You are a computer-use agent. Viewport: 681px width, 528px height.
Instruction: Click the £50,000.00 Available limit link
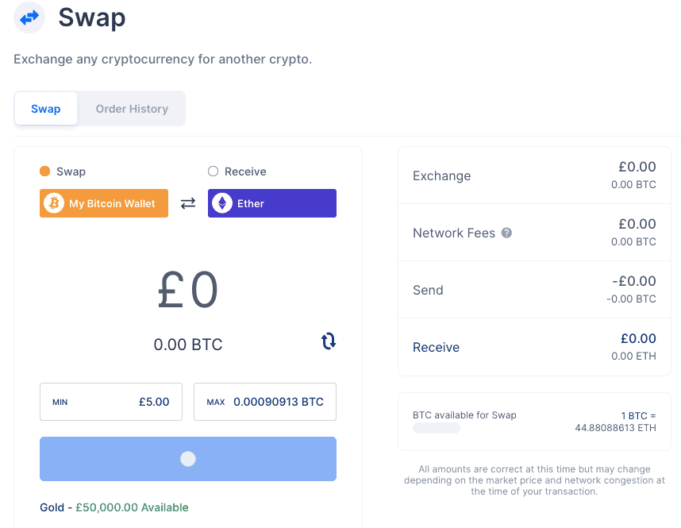pos(132,507)
